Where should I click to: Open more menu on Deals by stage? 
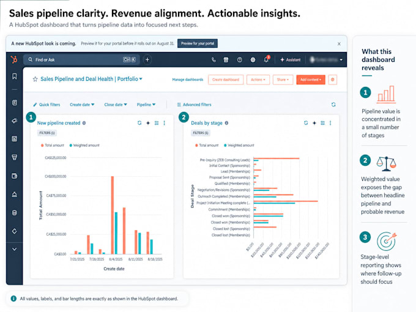330,123
